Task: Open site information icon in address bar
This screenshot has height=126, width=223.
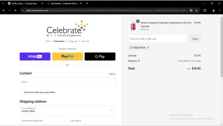Action: (22, 10)
